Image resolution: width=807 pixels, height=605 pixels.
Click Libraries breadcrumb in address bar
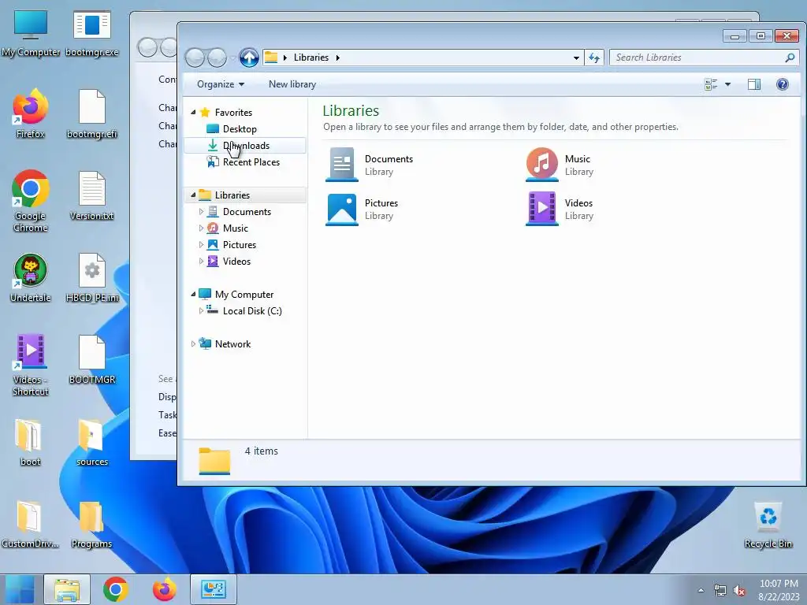tap(311, 58)
